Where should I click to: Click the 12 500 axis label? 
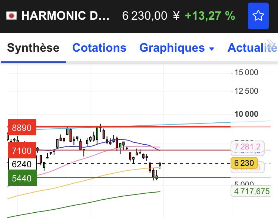[246, 91]
